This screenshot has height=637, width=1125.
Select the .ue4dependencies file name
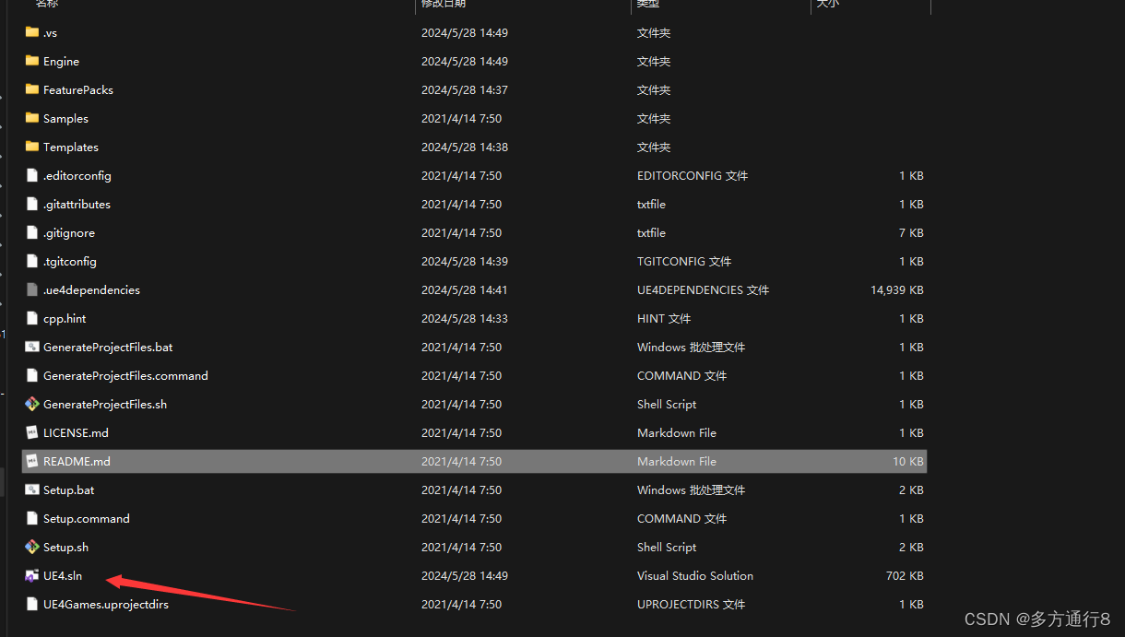[92, 290]
